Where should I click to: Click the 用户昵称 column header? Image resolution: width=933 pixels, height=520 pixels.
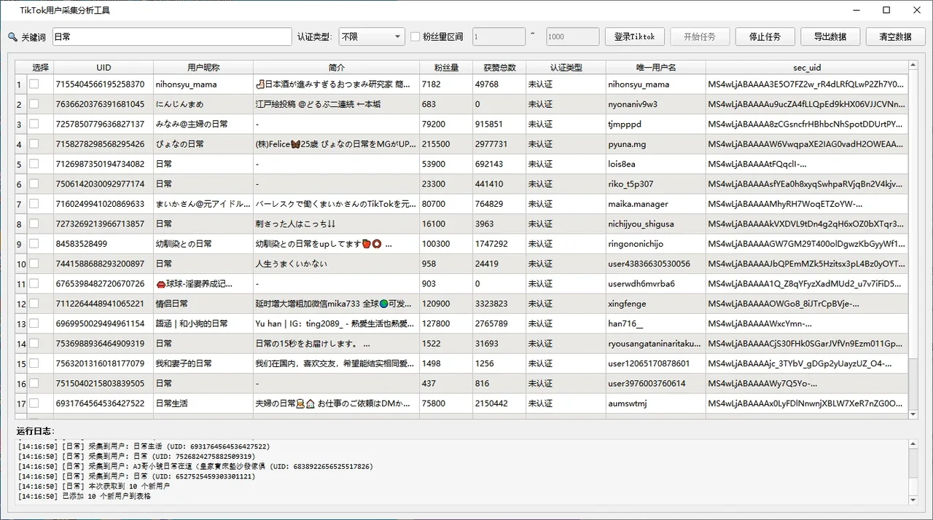[203, 67]
